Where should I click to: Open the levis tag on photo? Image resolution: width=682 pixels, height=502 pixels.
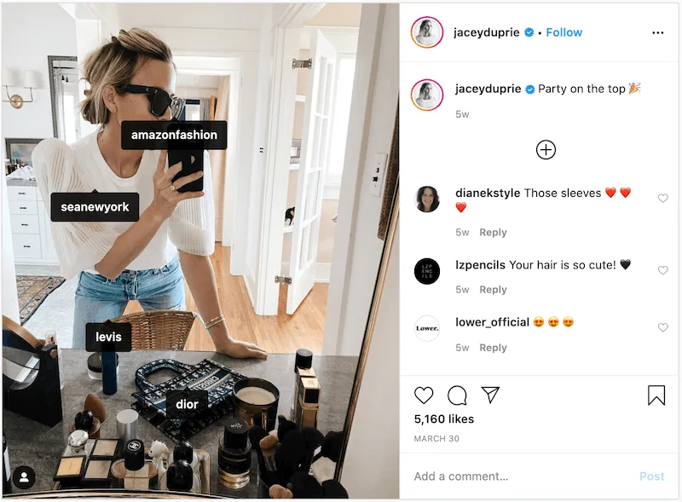tap(108, 337)
